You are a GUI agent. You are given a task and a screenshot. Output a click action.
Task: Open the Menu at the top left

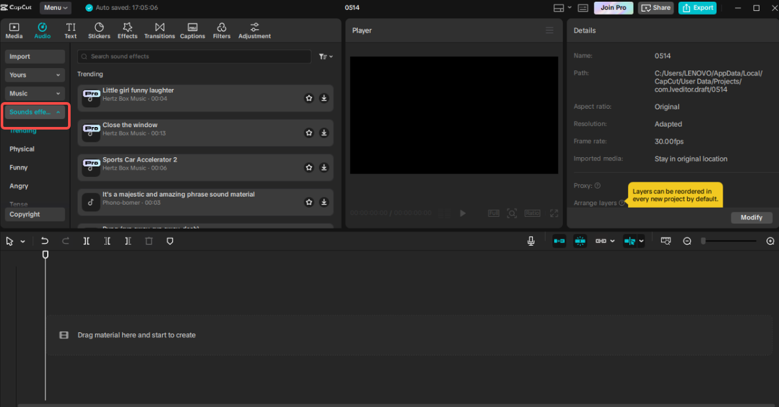[x=55, y=7]
